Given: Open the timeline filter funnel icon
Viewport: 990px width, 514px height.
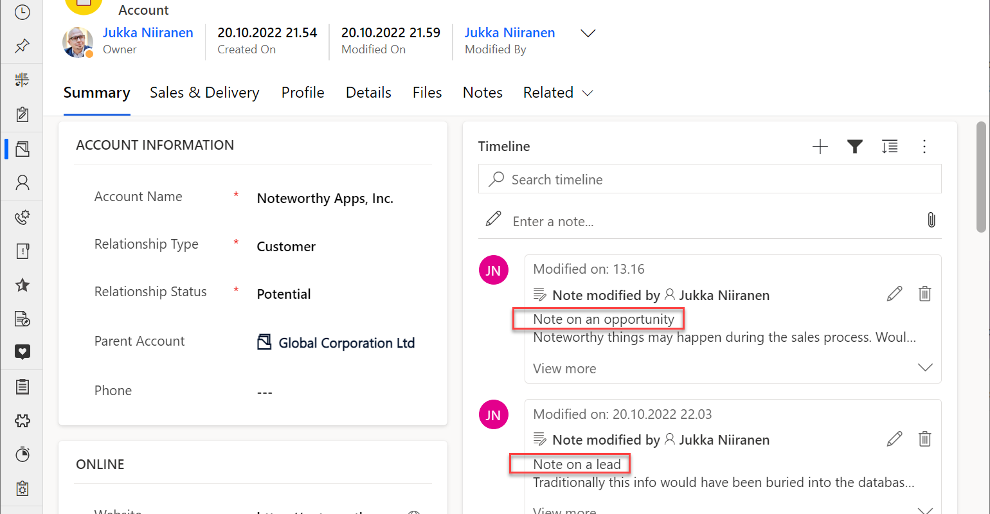Looking at the screenshot, I should [854, 147].
